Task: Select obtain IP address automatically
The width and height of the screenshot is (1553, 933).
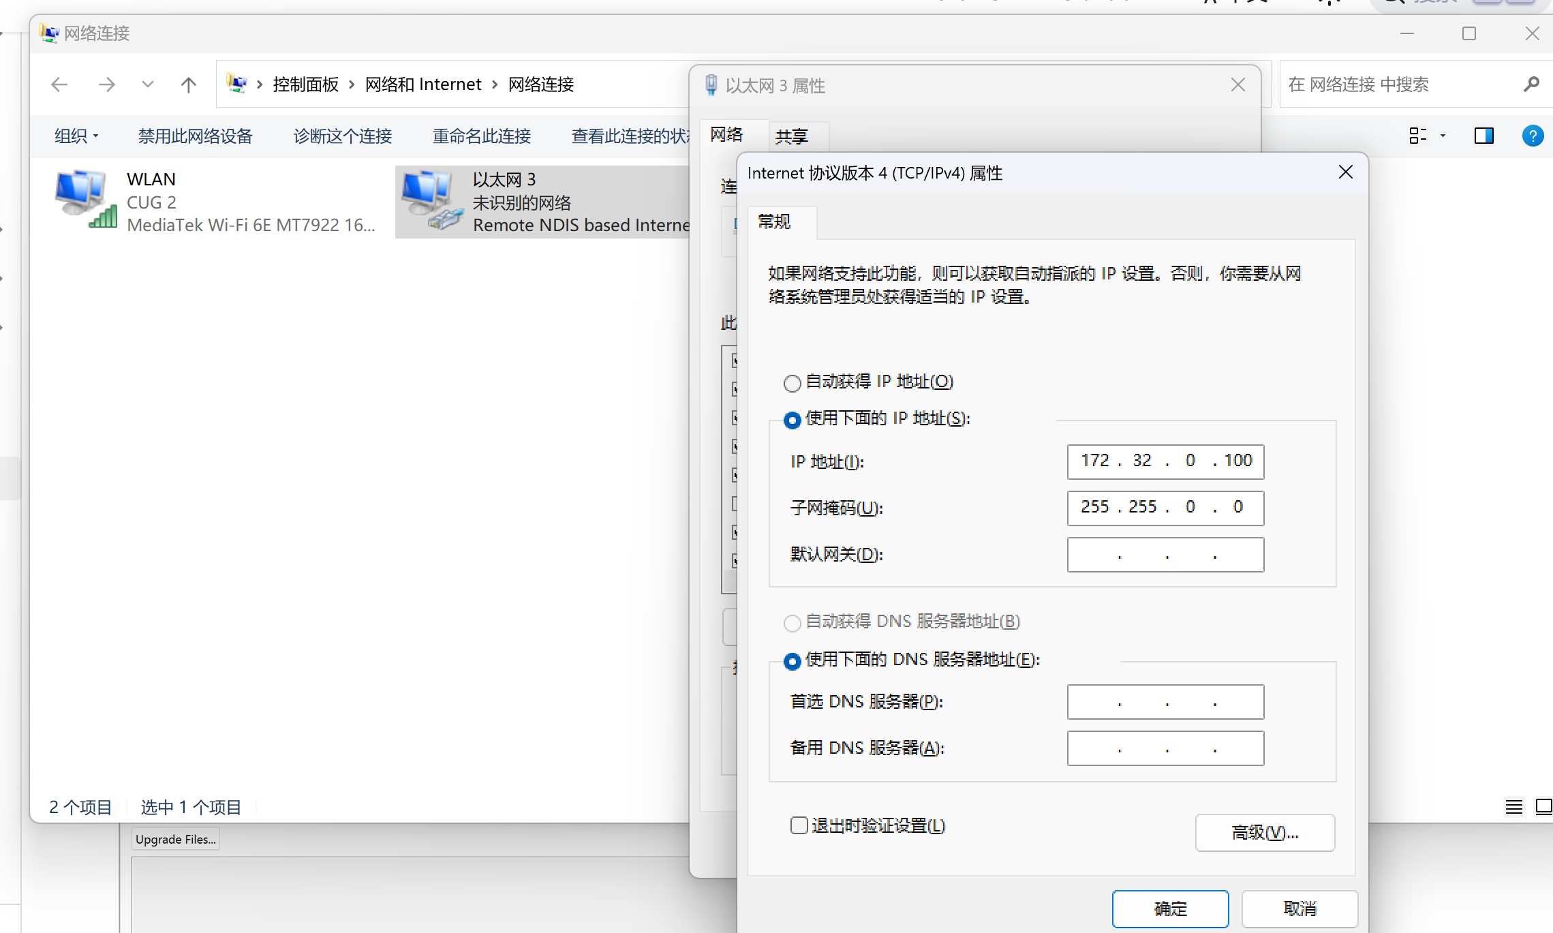Action: [x=792, y=383]
